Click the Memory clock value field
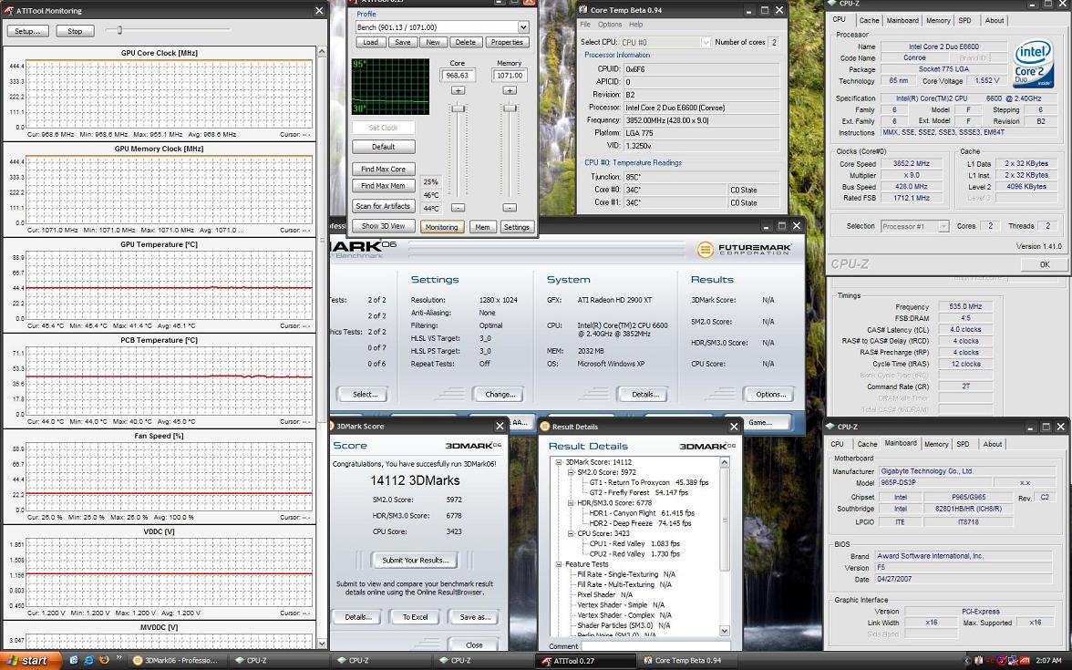The height and width of the screenshot is (670, 1072). tap(510, 75)
